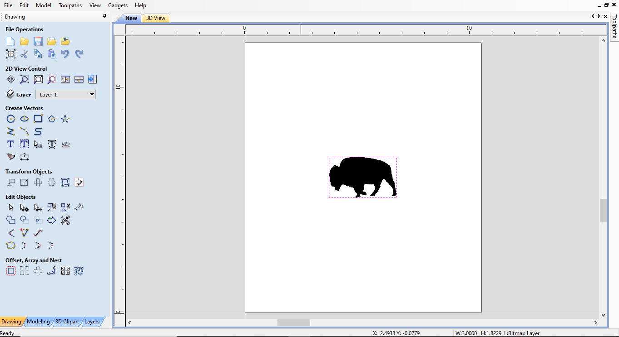The width and height of the screenshot is (619, 337).
Task: Click the ABCD Plate Production icon
Action: [x=65, y=271]
